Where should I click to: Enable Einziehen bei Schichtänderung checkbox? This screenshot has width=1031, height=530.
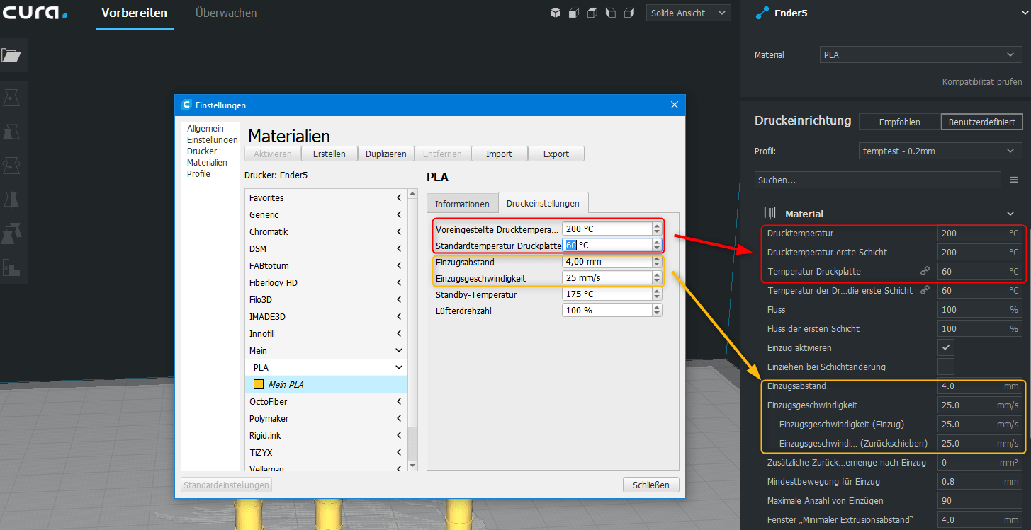point(945,367)
